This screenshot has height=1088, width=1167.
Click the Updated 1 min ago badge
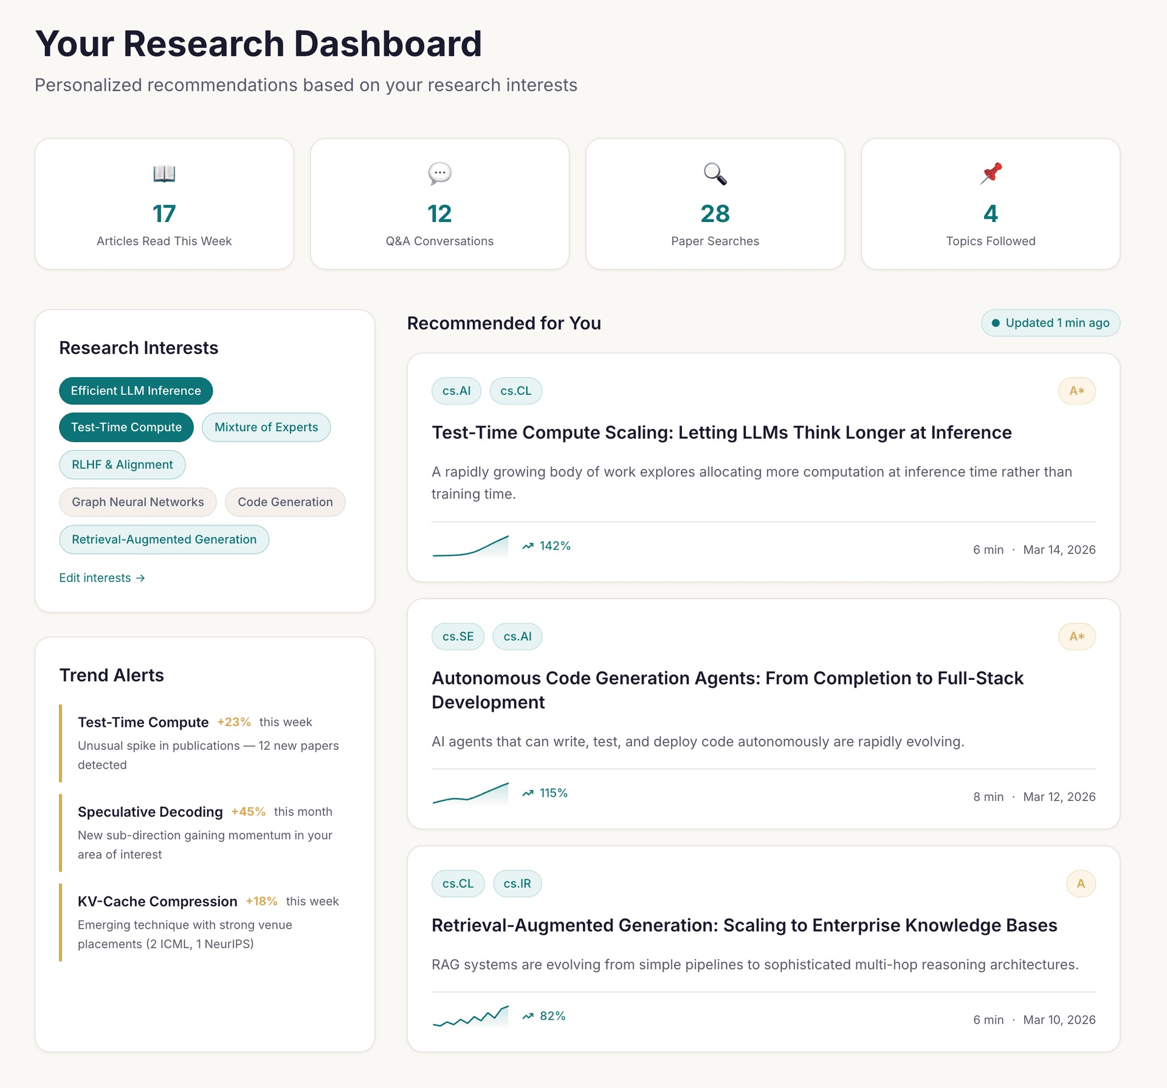pyautogui.click(x=1050, y=323)
